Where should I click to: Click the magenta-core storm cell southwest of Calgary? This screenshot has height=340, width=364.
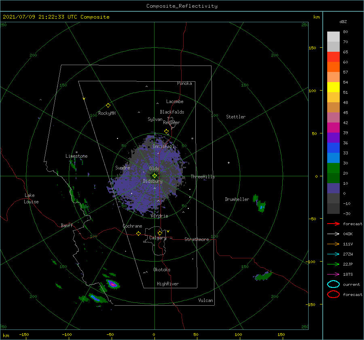point(113,284)
